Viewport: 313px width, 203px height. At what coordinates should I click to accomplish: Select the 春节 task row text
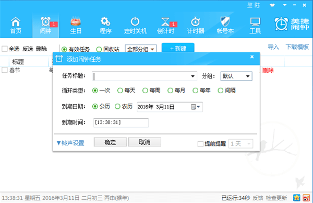click(x=15, y=70)
